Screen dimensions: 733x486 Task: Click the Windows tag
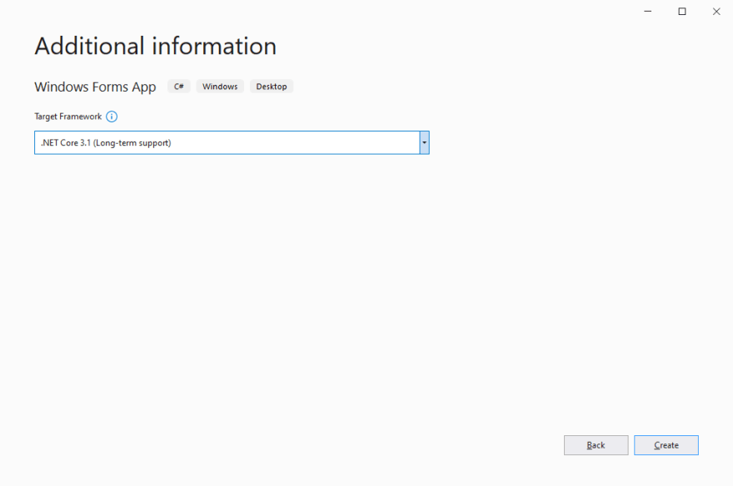220,87
